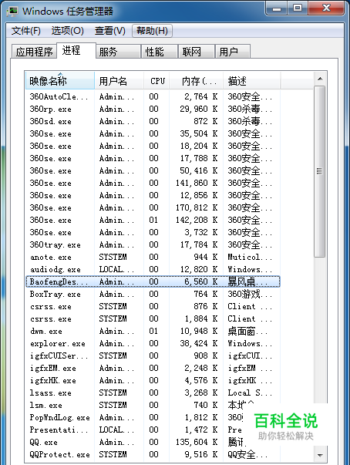Screen dimensions: 350x465
Task: Click the Local S... description cell
Action: pyautogui.click(x=250, y=393)
